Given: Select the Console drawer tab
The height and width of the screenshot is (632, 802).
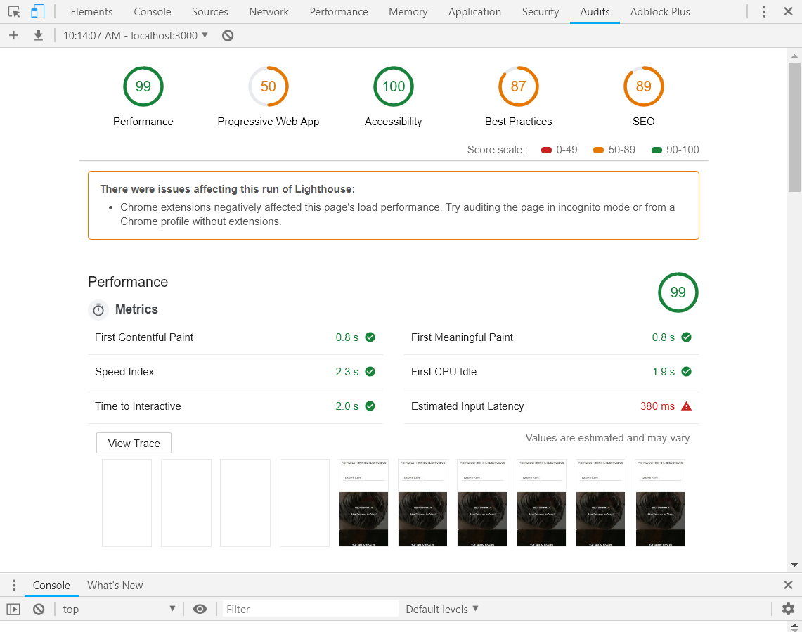Looking at the screenshot, I should pyautogui.click(x=51, y=586).
